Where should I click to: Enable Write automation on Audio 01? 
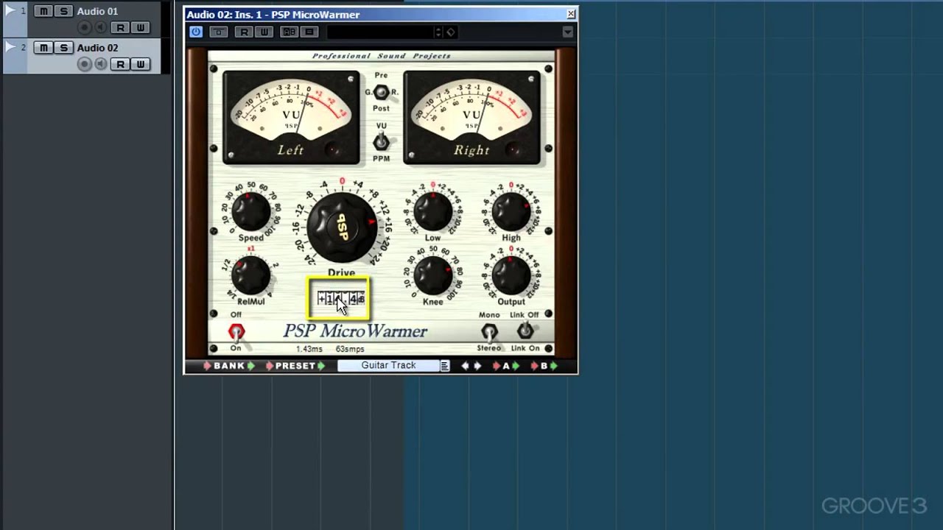pos(140,27)
